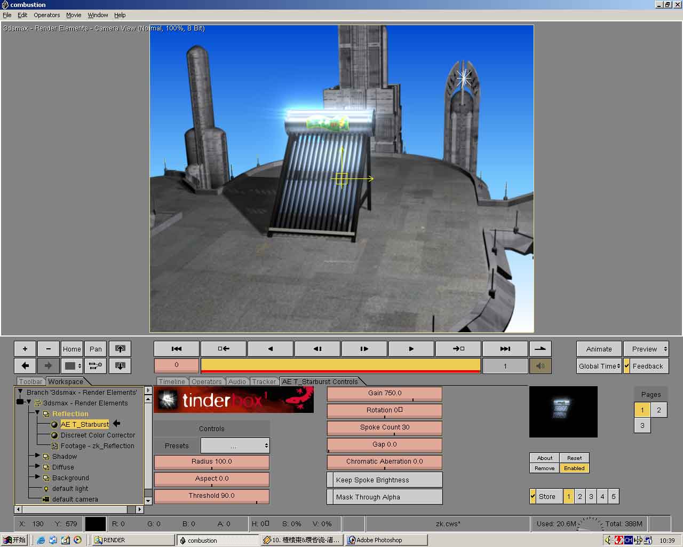The height and width of the screenshot is (547, 683).
Task: Click the play forward button
Action: [x=411, y=349]
